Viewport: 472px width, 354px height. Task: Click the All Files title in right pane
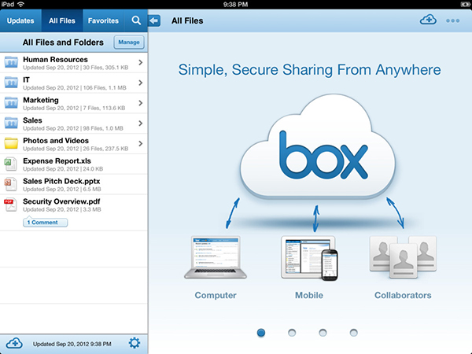(x=187, y=20)
